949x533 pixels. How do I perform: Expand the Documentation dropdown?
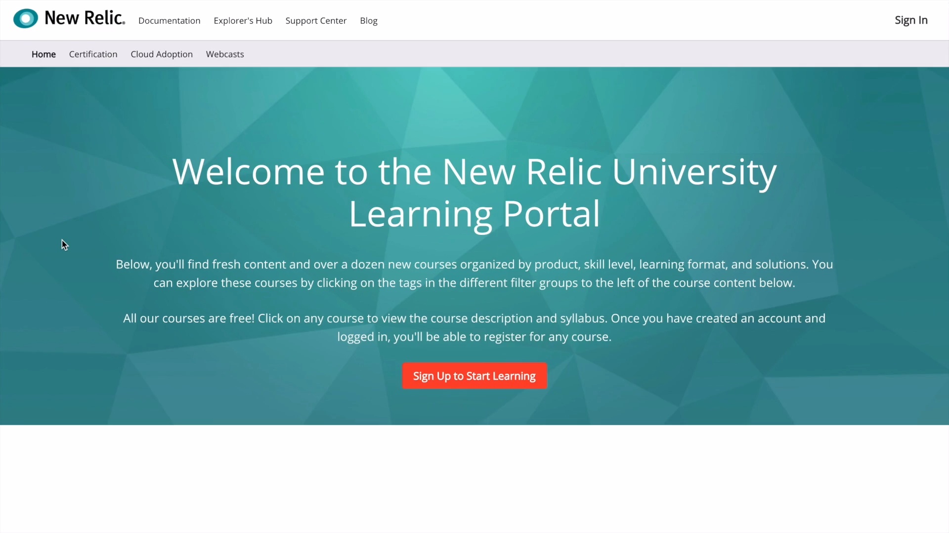pyautogui.click(x=170, y=20)
